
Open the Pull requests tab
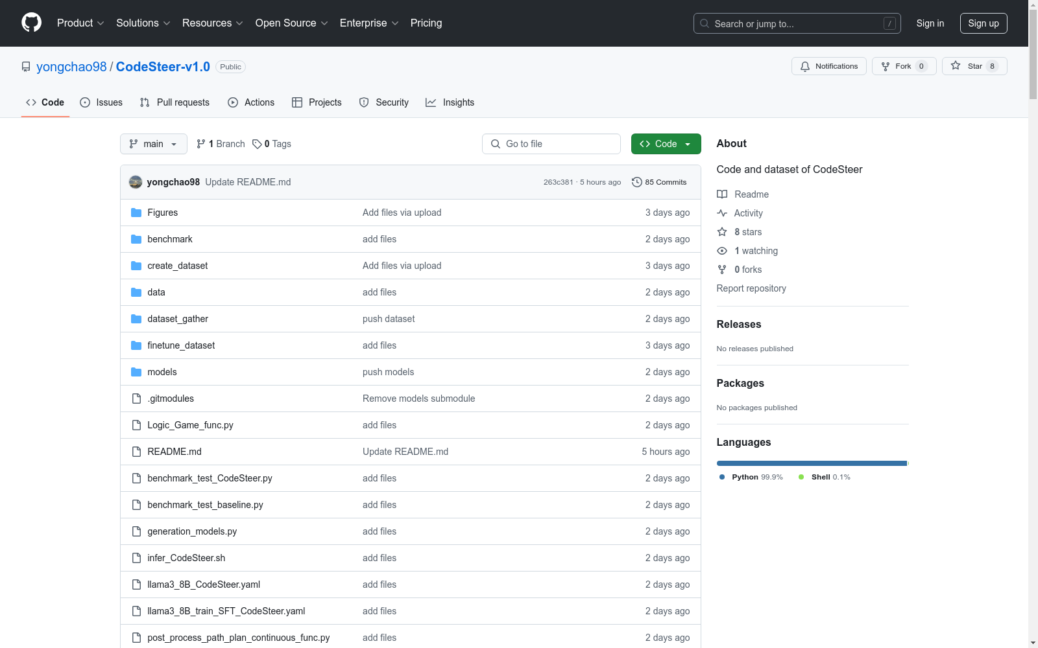pos(175,102)
